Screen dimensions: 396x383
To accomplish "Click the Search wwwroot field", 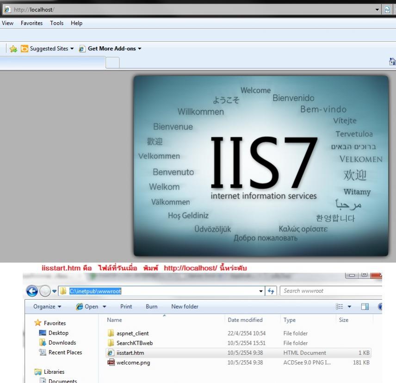I will click(331, 291).
